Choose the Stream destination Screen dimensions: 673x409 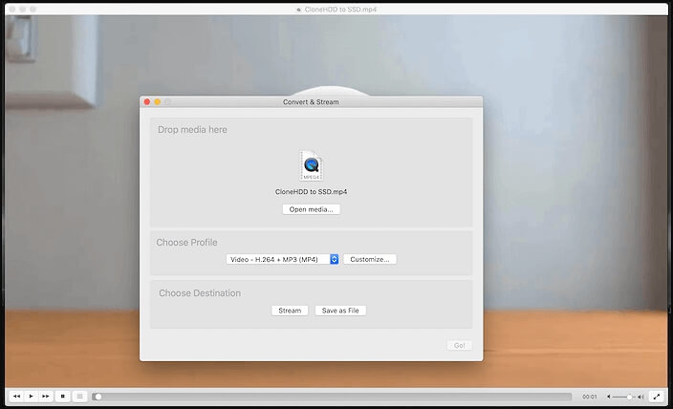290,311
